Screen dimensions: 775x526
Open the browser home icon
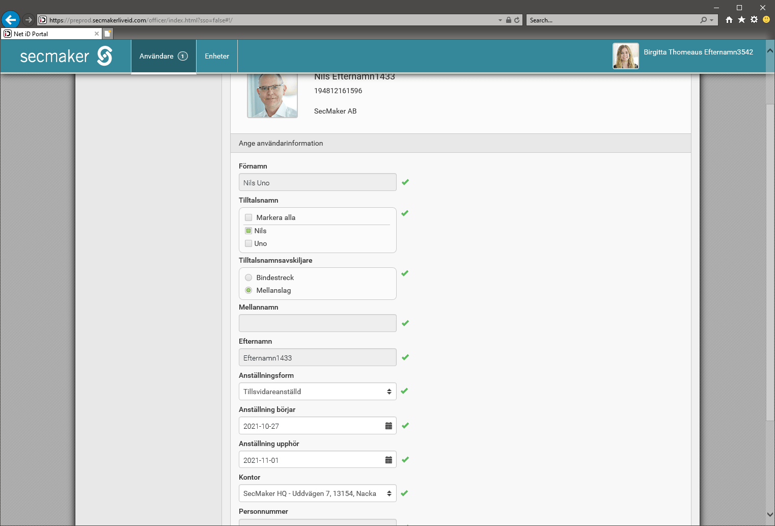pos(729,20)
